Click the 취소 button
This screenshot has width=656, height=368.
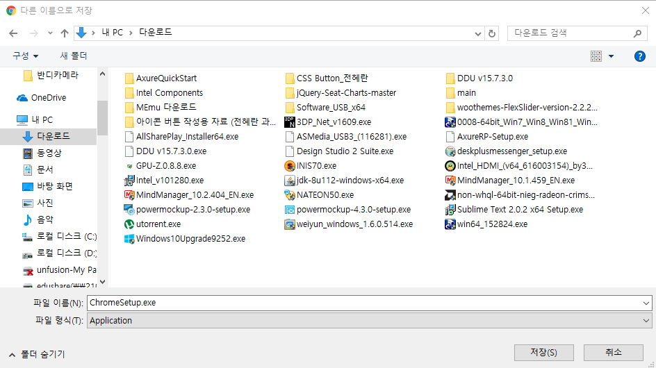tap(614, 353)
